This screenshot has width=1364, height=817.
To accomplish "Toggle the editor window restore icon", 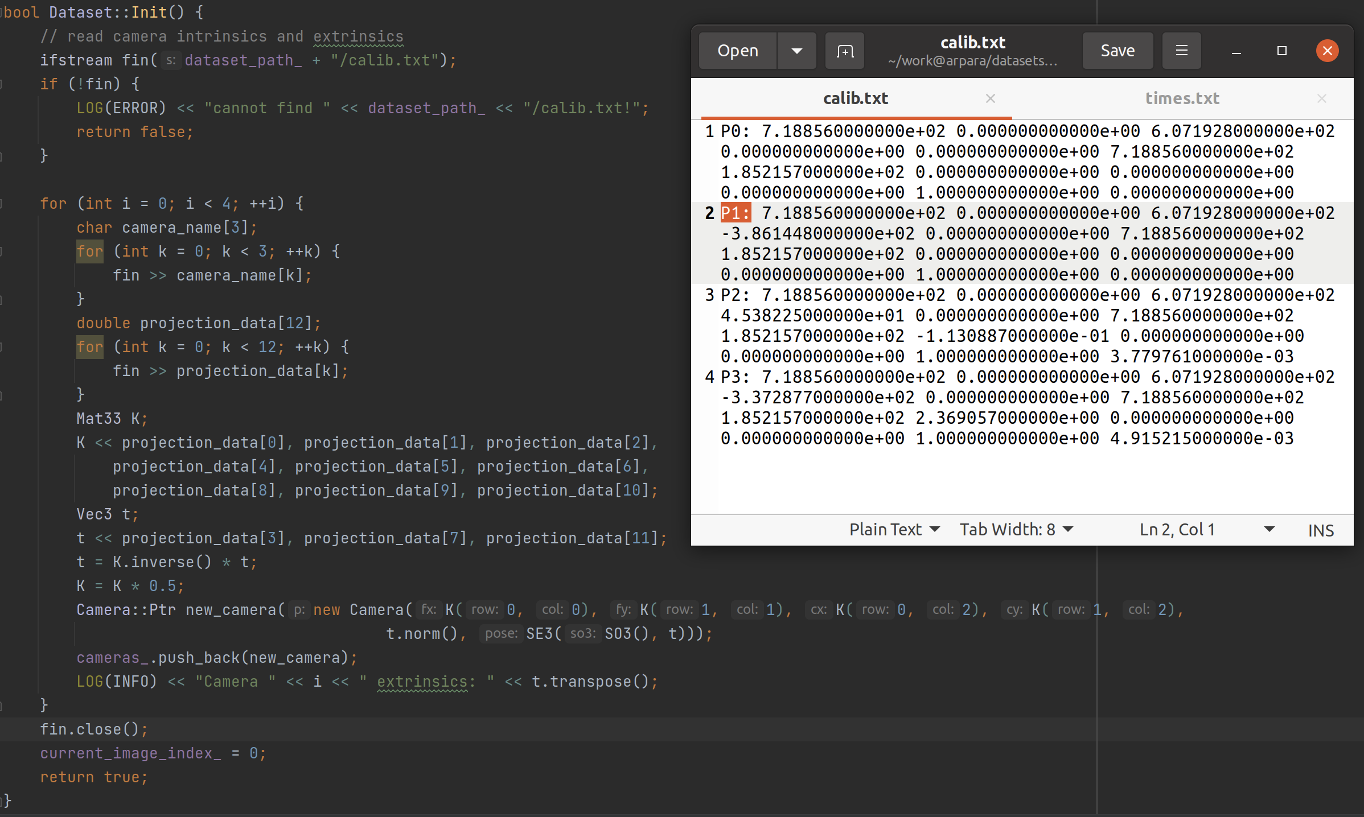I will [x=1281, y=49].
